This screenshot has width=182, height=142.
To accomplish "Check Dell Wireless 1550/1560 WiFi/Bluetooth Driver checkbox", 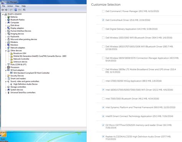I will (x=103, y=38).
